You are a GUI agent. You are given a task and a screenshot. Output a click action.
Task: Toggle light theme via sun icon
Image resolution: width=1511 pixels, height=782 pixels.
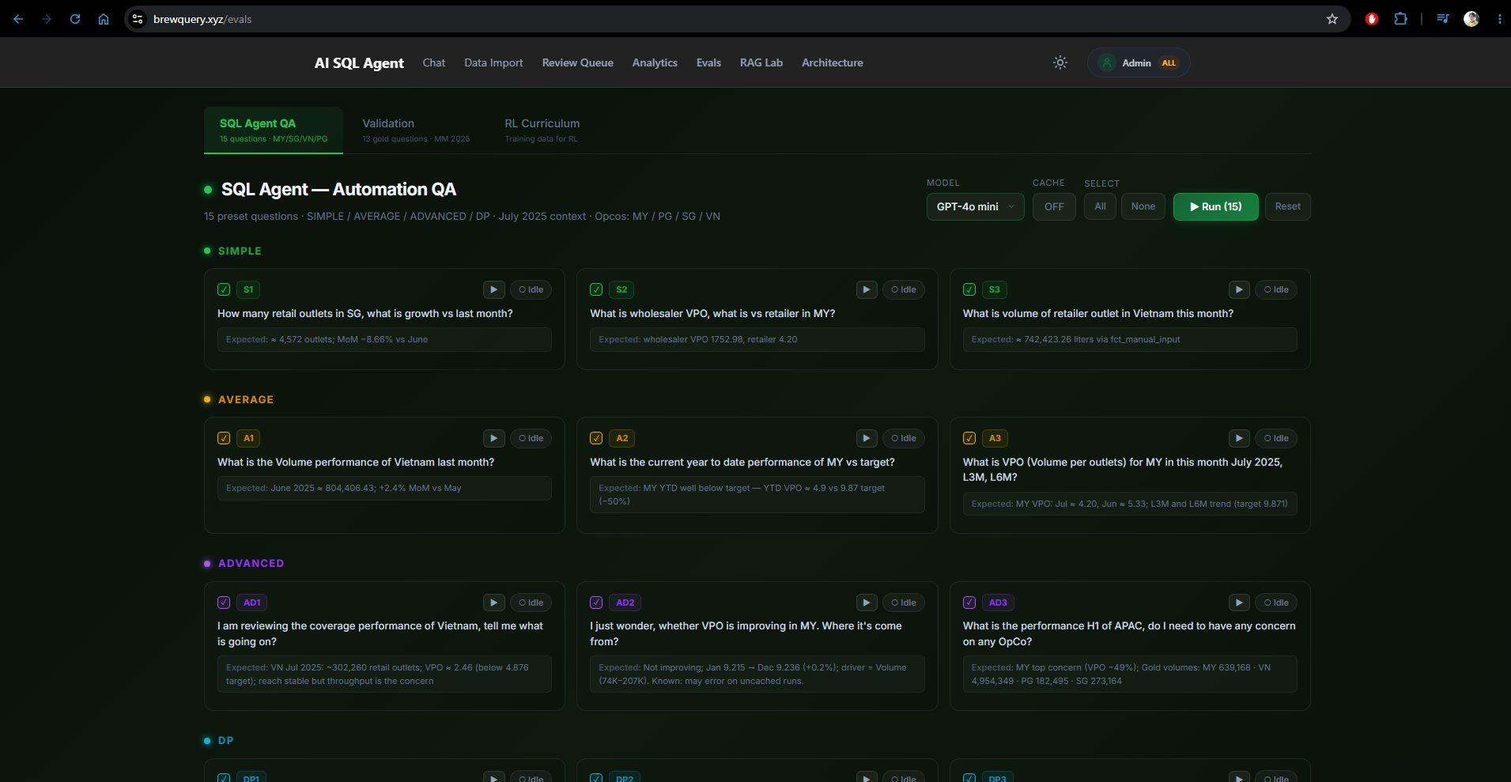(x=1060, y=62)
